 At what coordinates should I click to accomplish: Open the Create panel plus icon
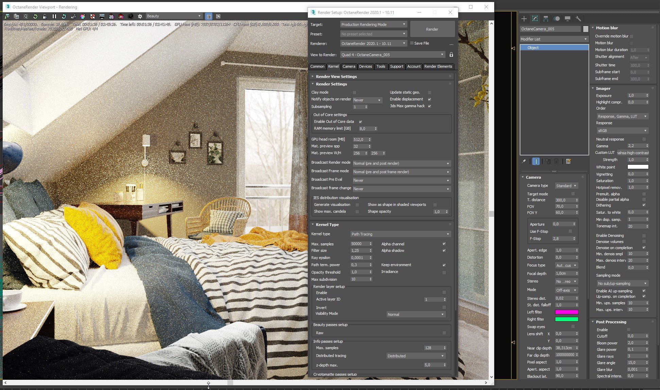[x=524, y=19]
